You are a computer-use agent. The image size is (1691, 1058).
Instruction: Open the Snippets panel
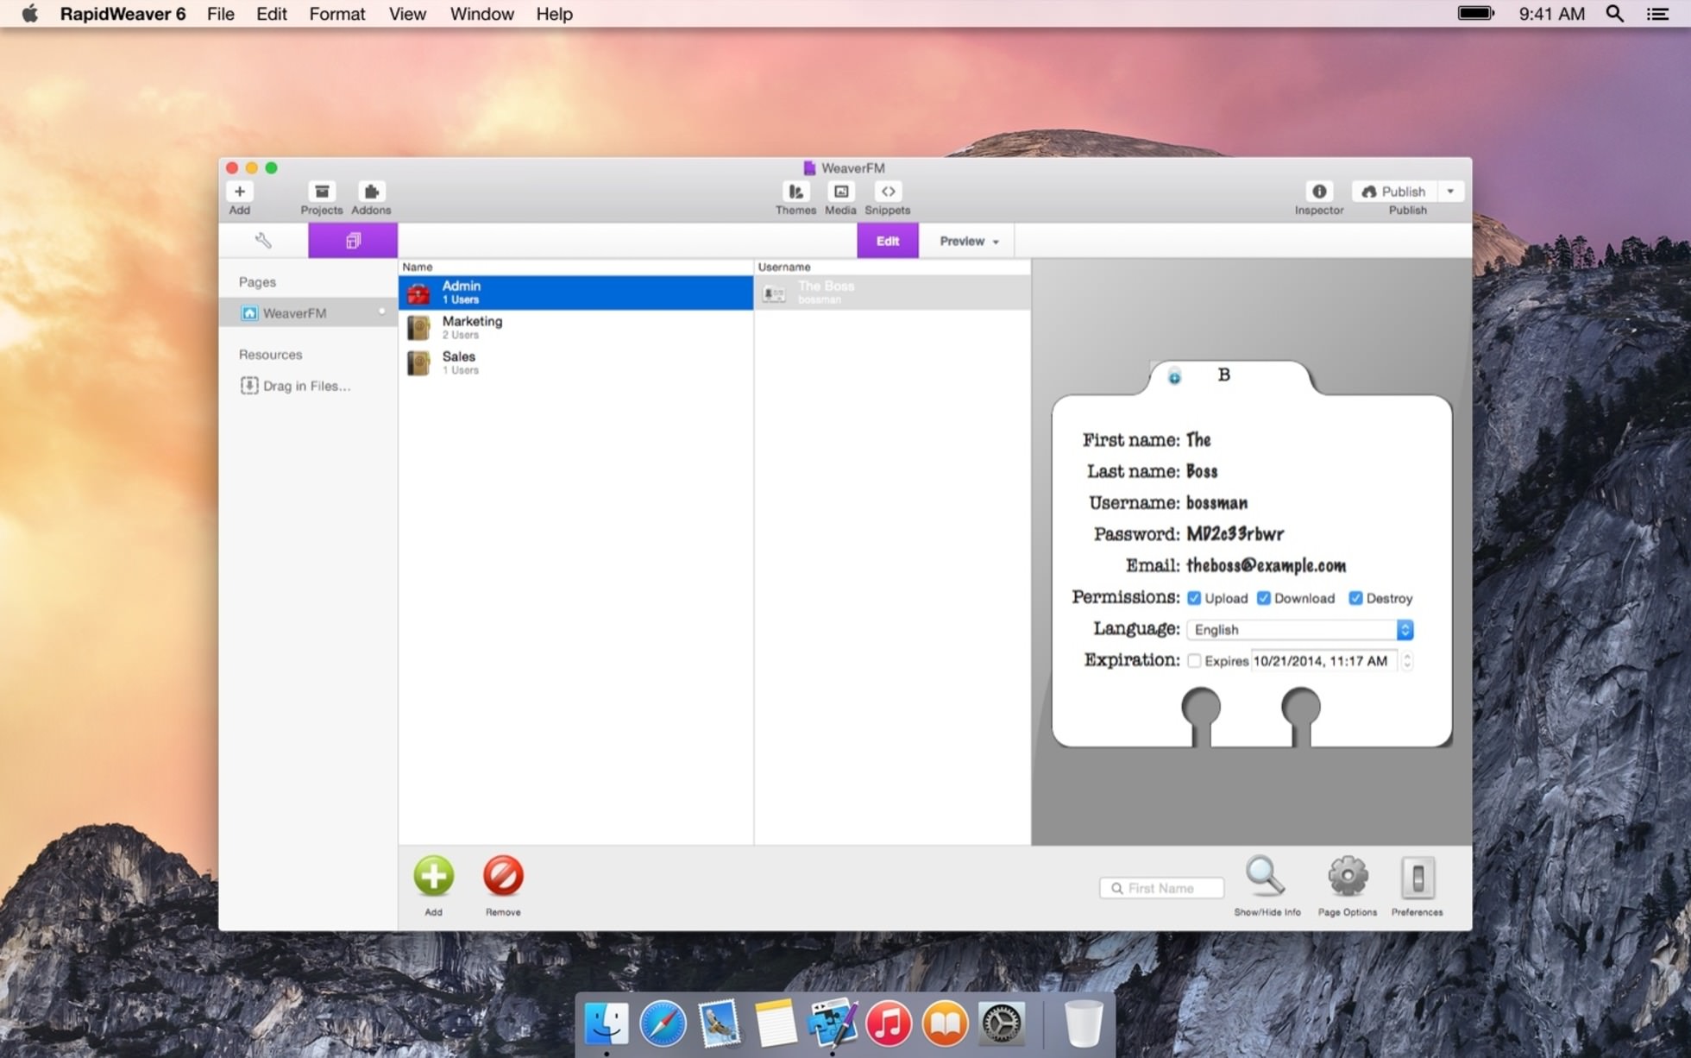tap(888, 192)
